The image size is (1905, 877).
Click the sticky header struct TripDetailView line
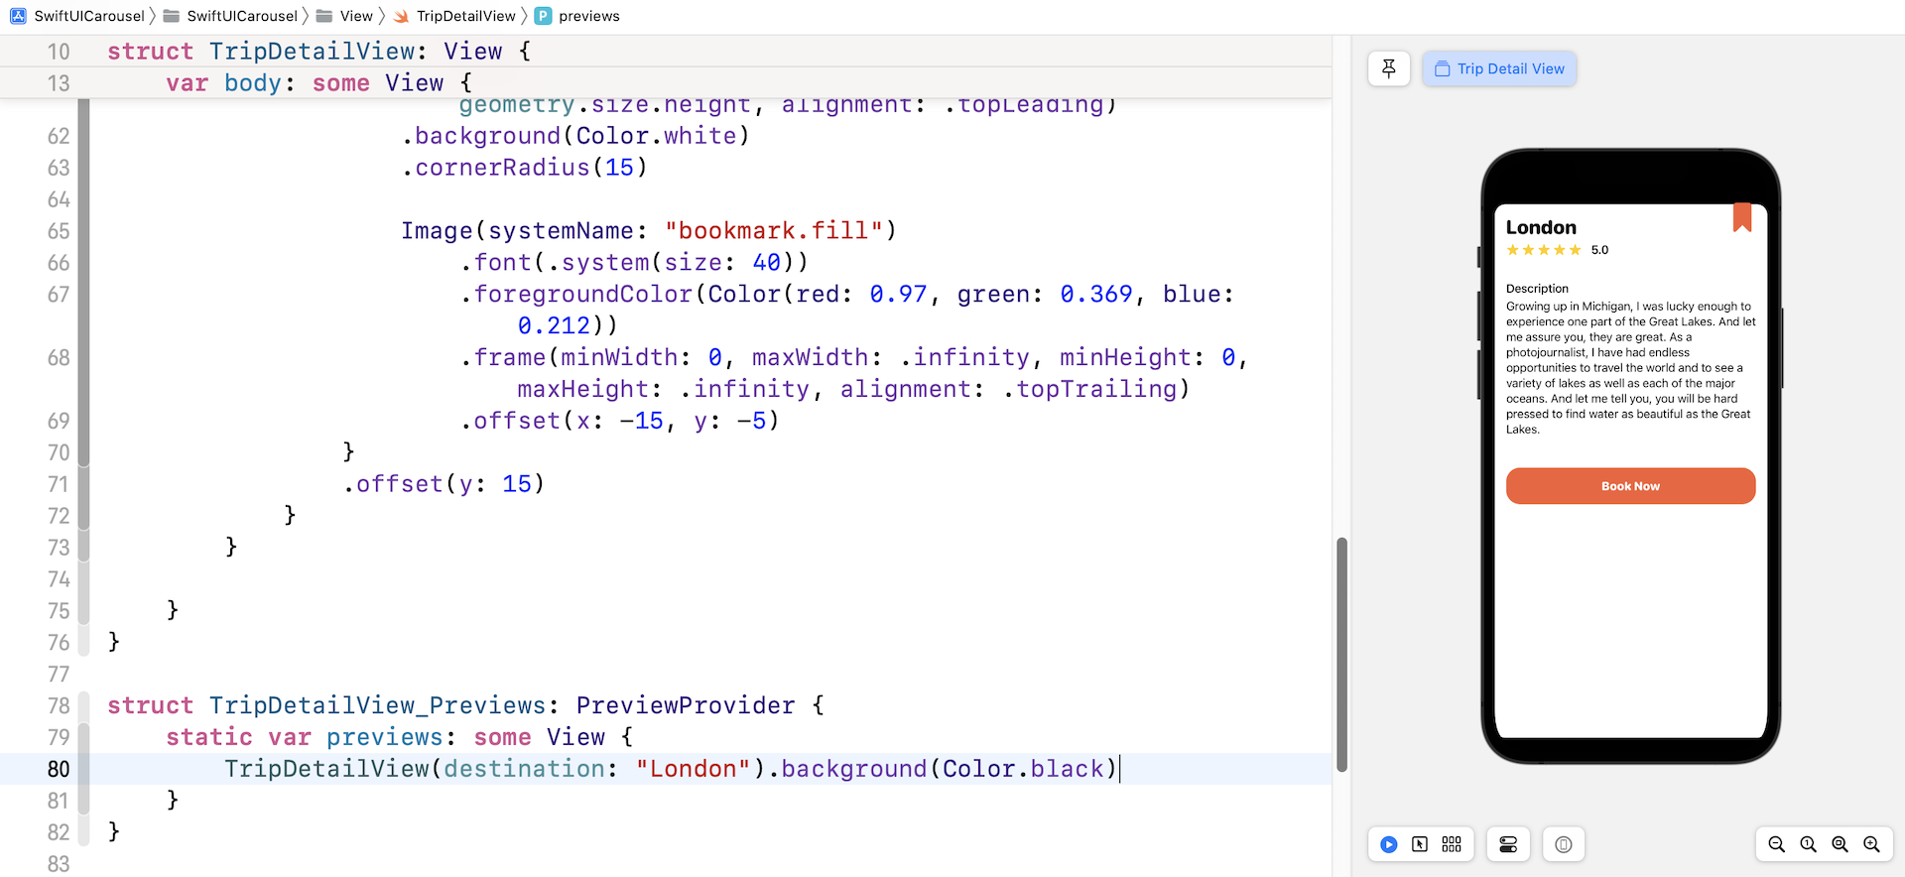point(318,52)
